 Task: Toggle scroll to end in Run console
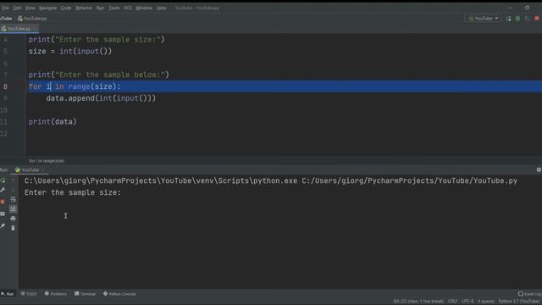pyautogui.click(x=14, y=208)
